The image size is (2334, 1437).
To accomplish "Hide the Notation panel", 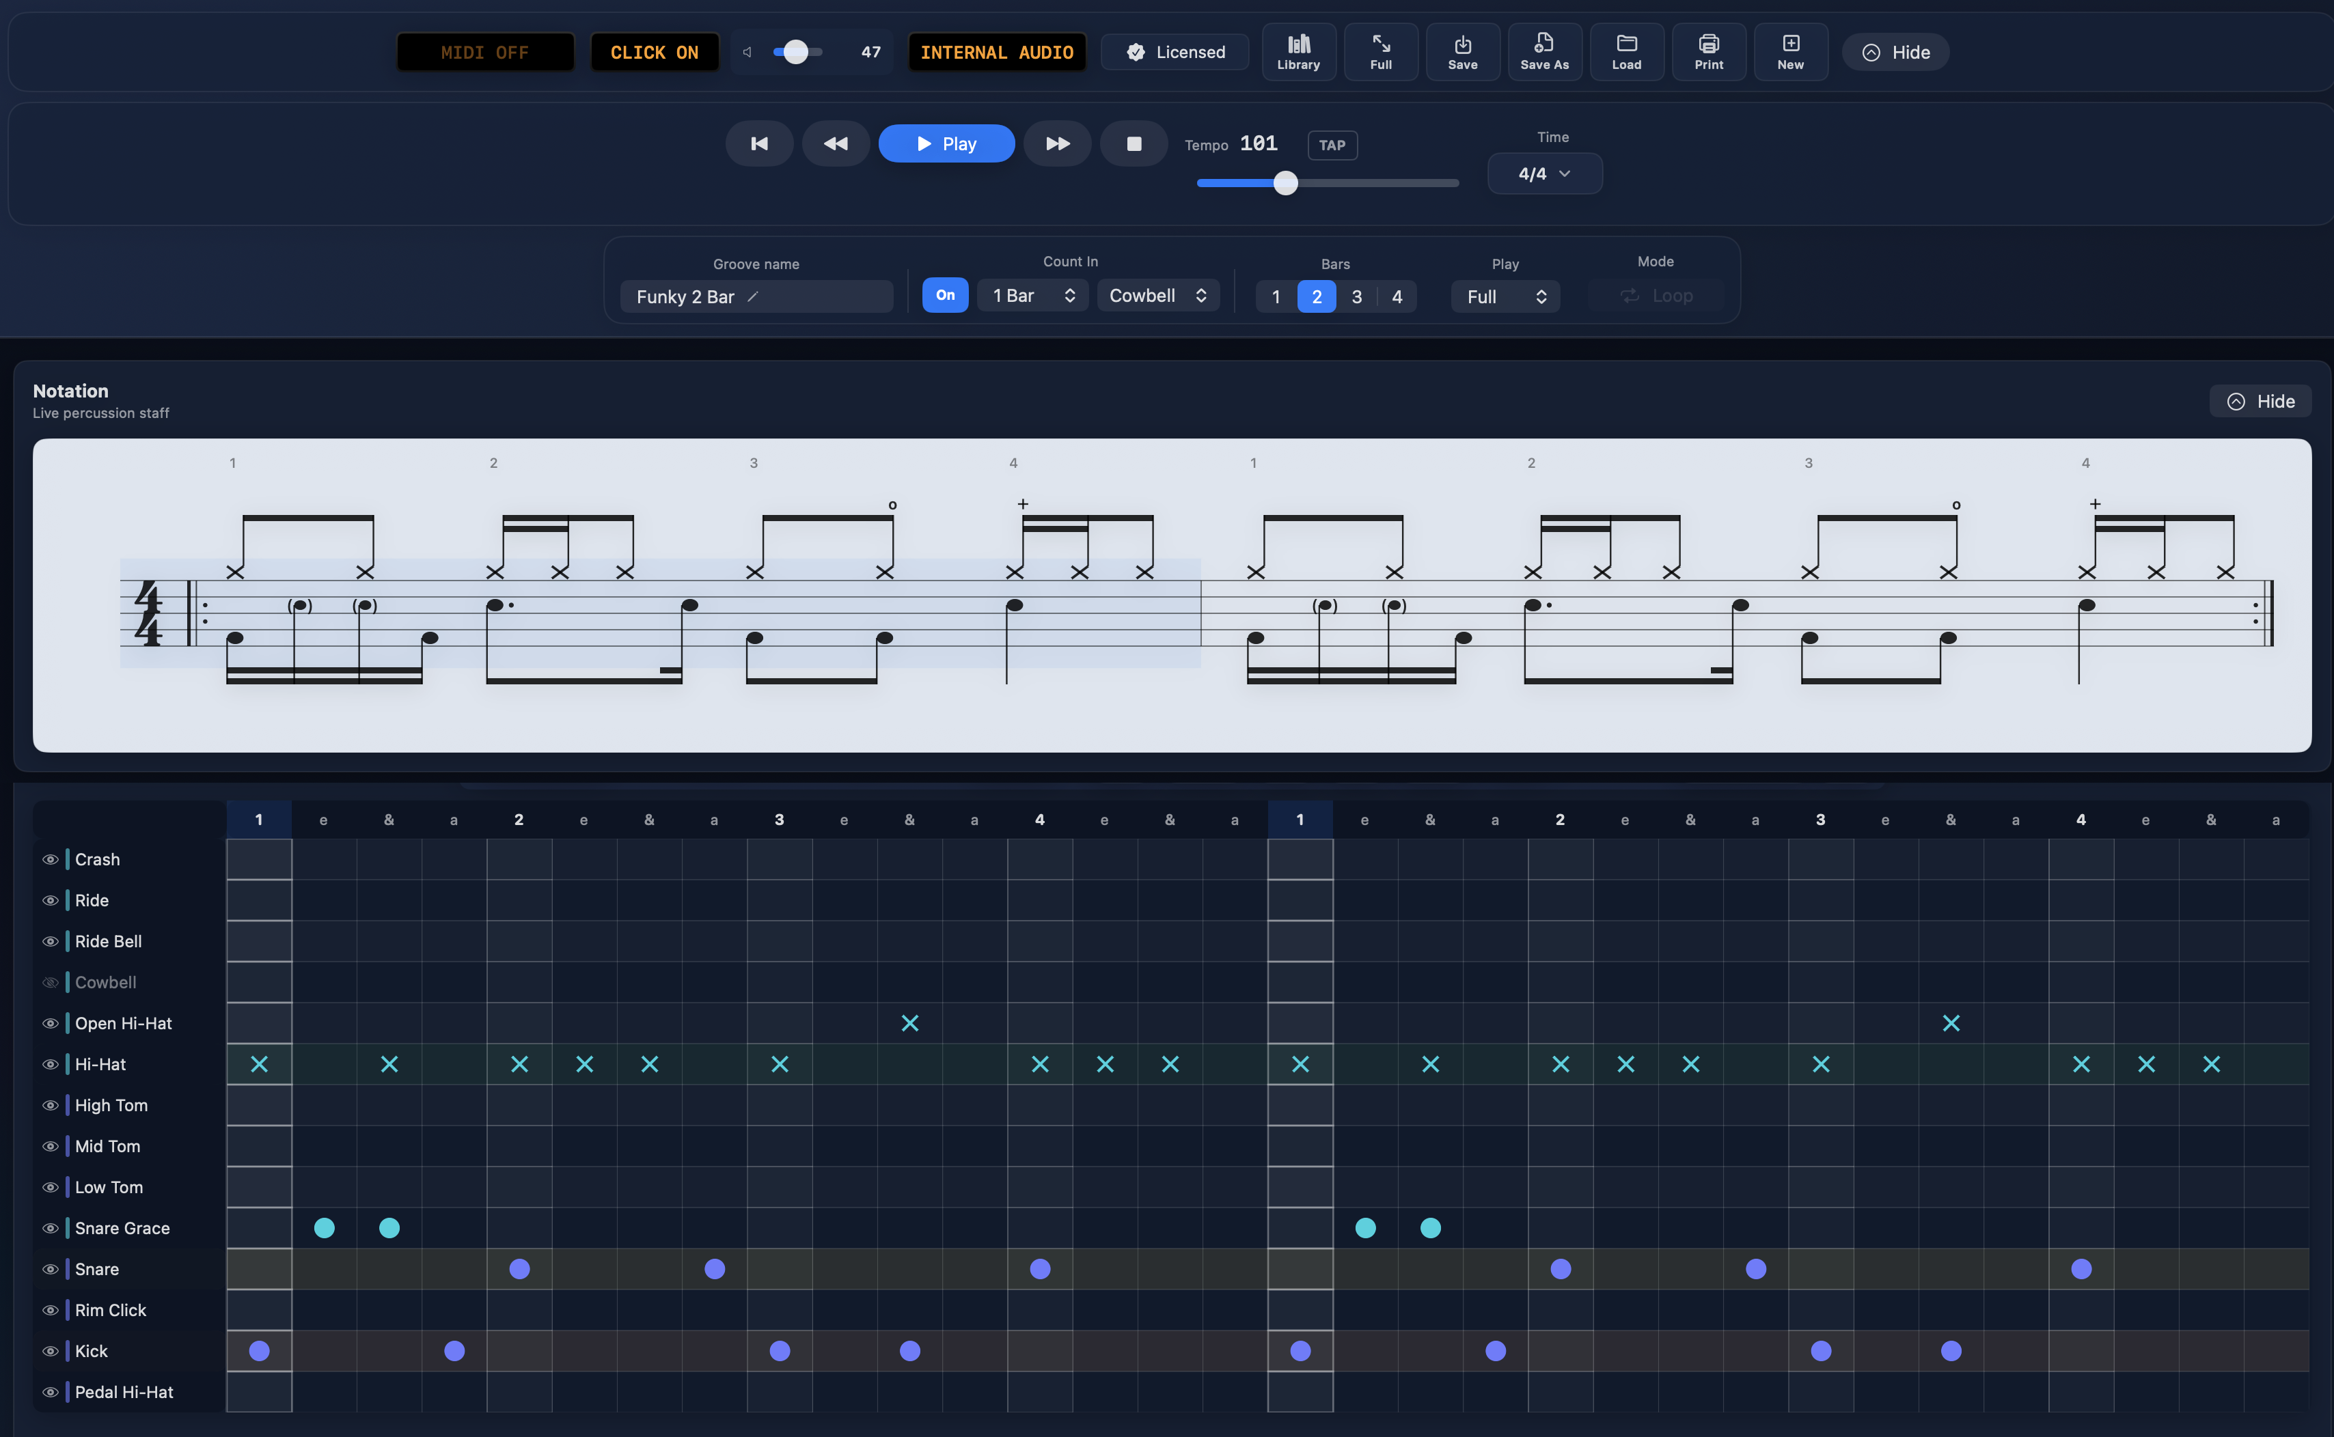I will click(x=2260, y=401).
